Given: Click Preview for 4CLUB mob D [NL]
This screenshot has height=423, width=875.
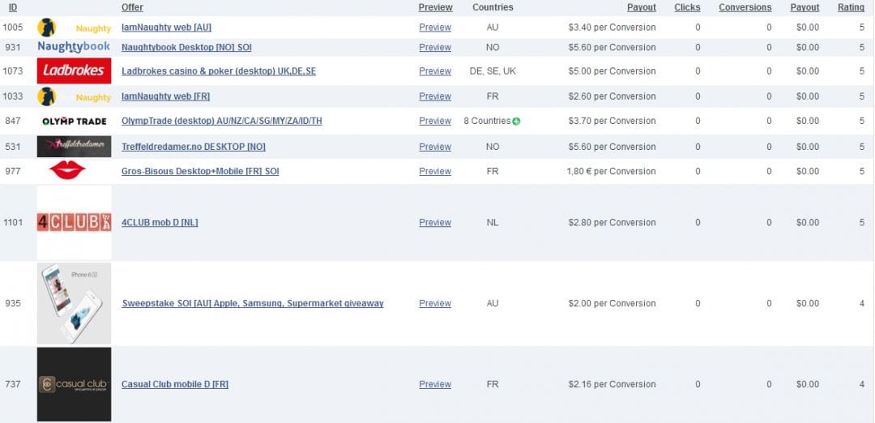Looking at the screenshot, I should (x=435, y=223).
